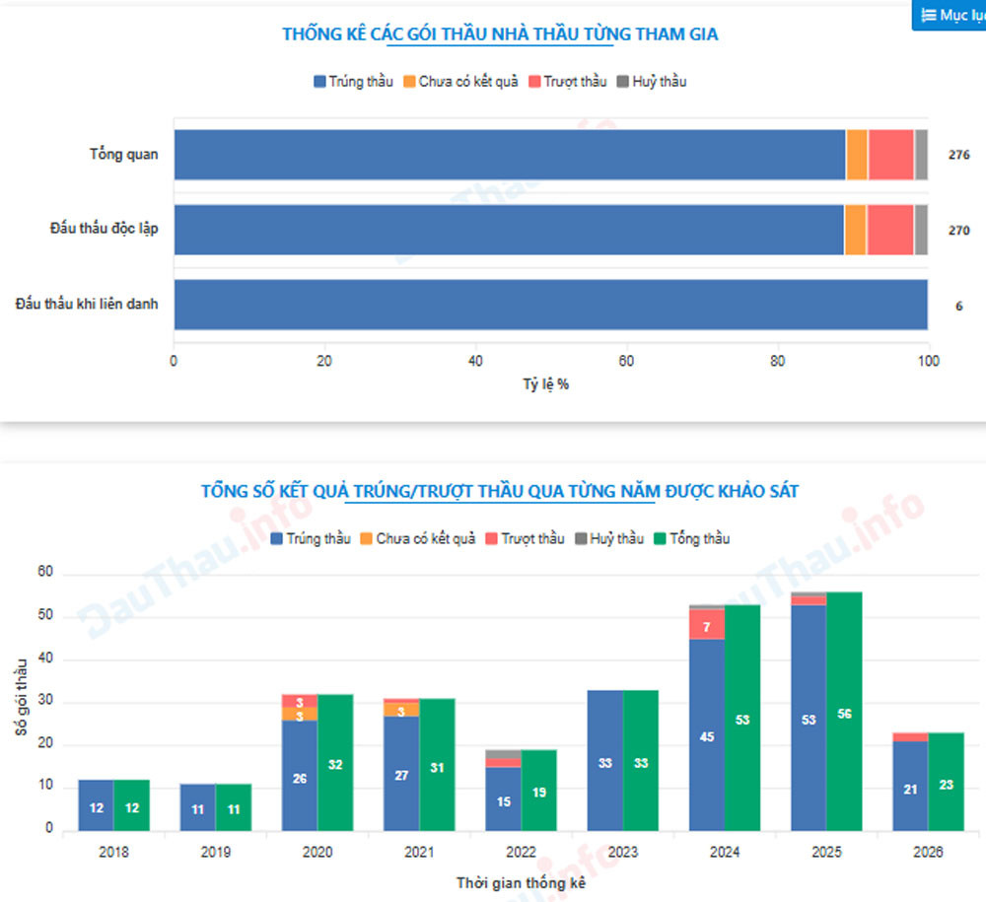Click gray Huỷ thầu segment of Tổng quan bar

click(921, 155)
